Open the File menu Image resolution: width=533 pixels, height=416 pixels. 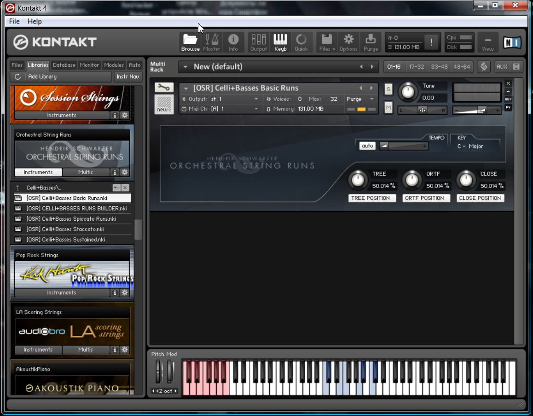click(14, 21)
